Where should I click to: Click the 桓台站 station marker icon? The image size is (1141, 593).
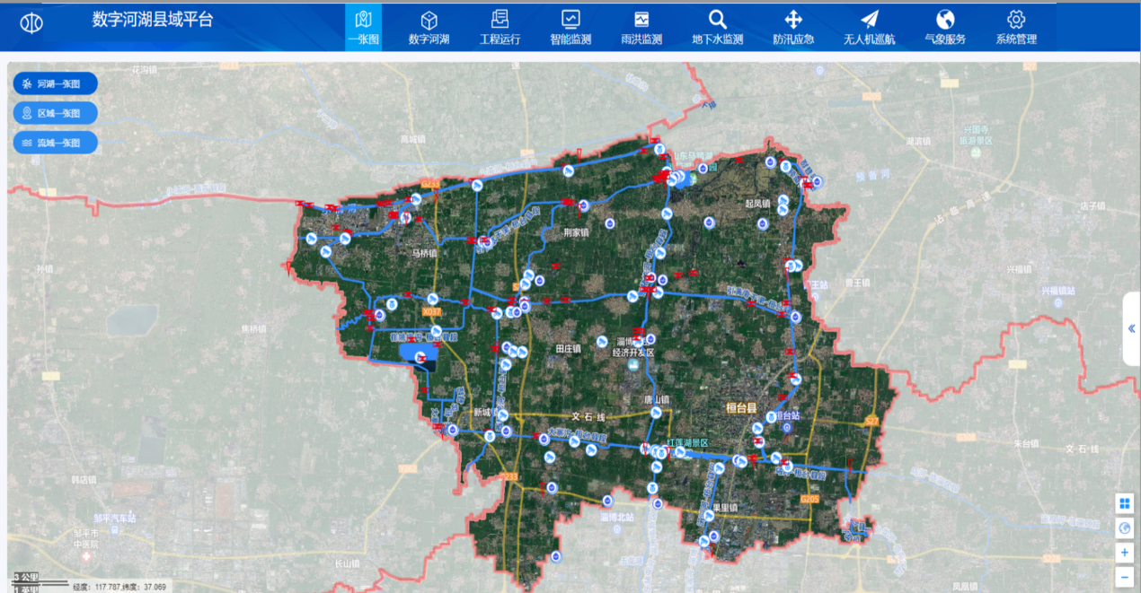[787, 429]
